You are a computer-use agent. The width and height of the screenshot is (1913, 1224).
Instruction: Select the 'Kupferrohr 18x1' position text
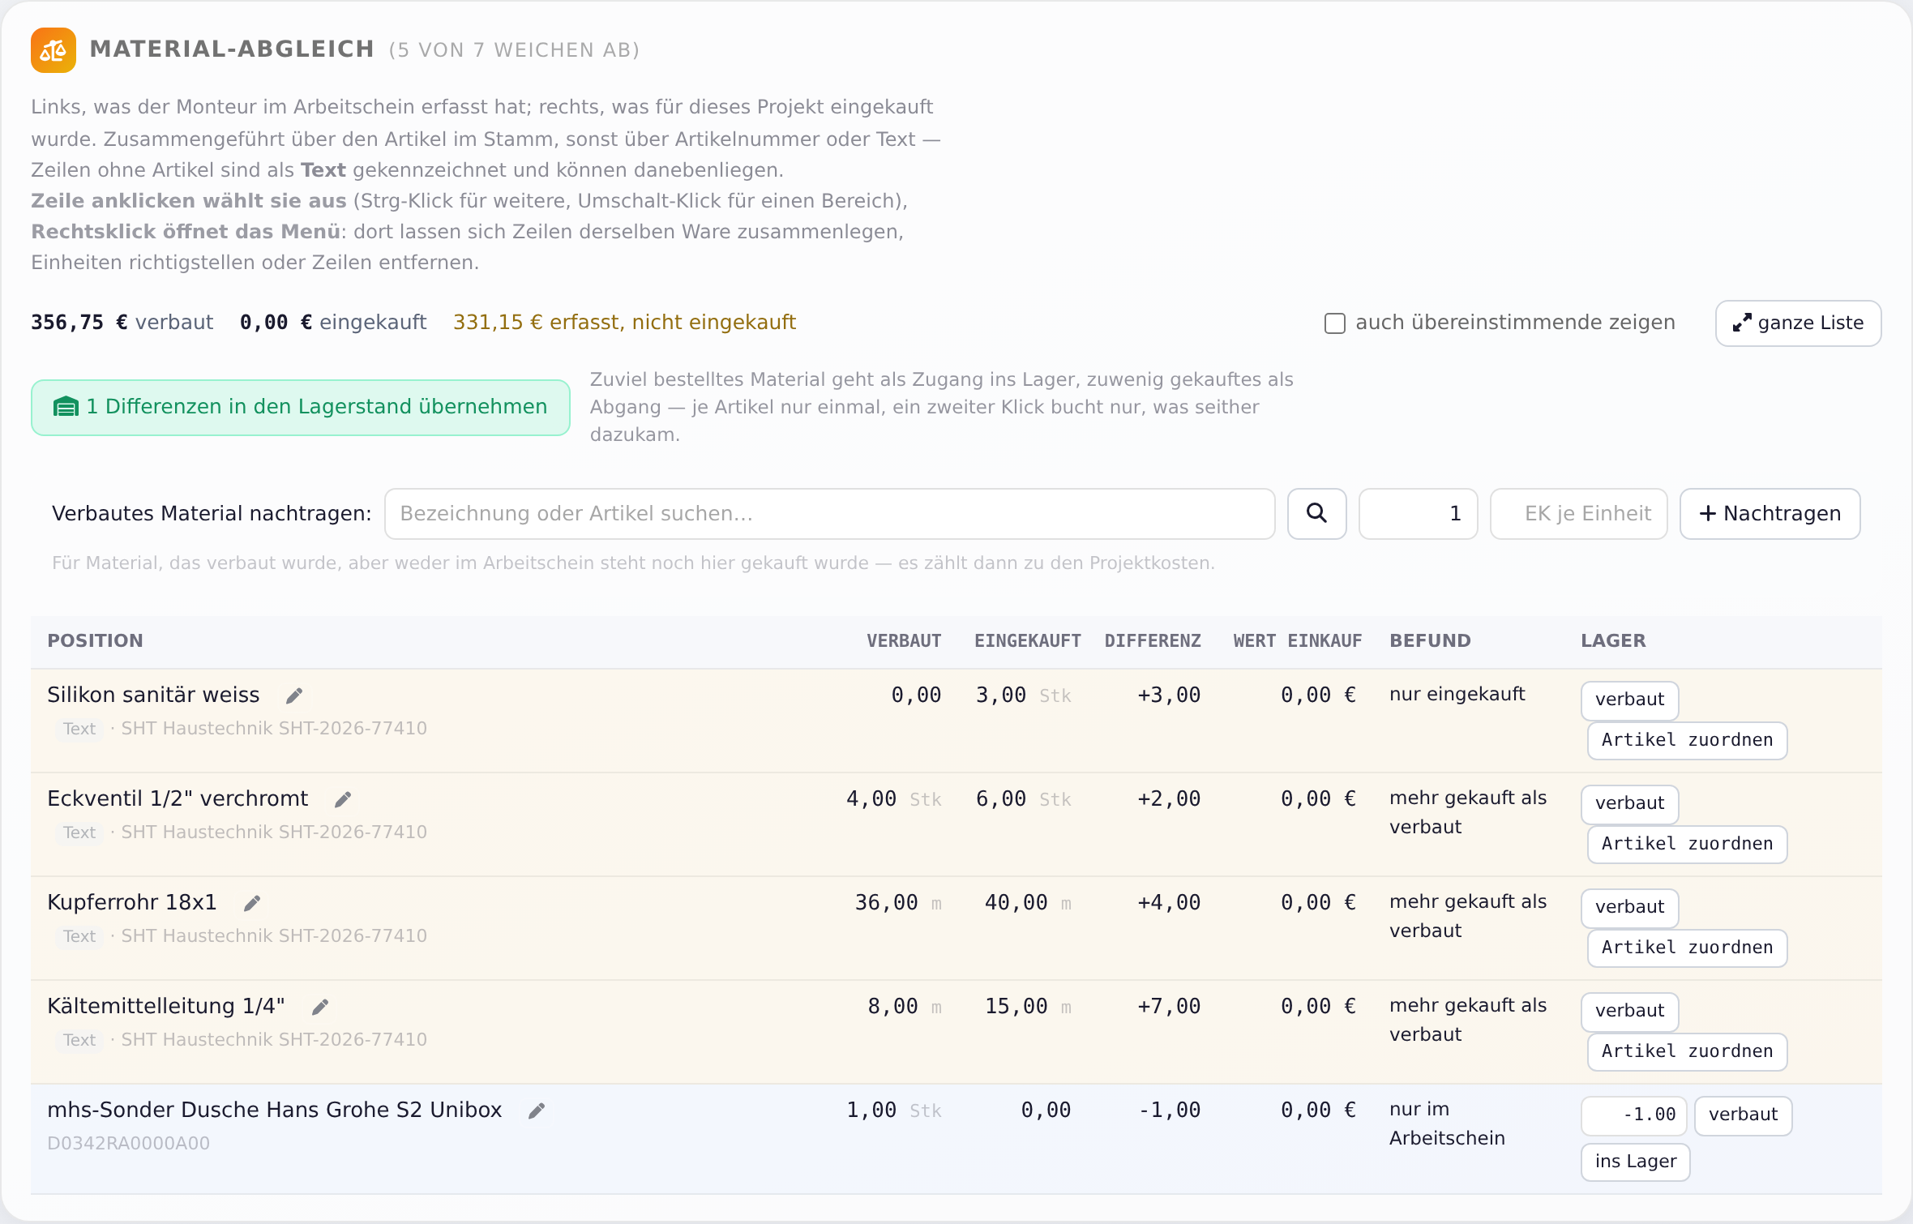pos(131,902)
